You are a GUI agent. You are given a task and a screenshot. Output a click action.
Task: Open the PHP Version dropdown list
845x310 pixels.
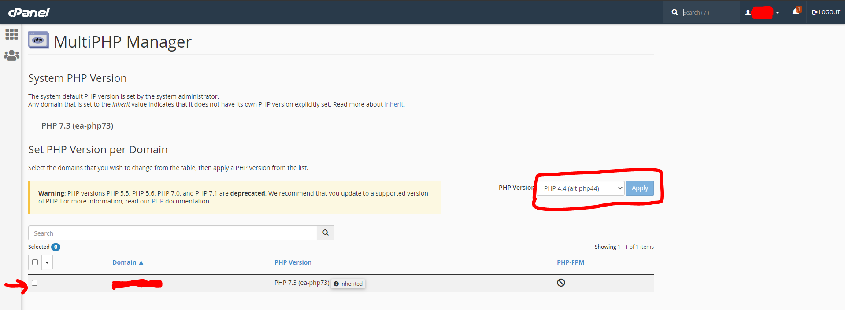[581, 188]
